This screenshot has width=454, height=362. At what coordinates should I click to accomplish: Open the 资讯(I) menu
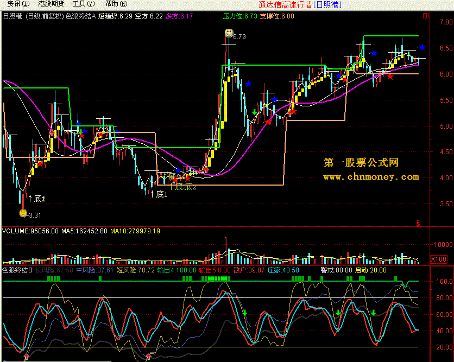18,4
